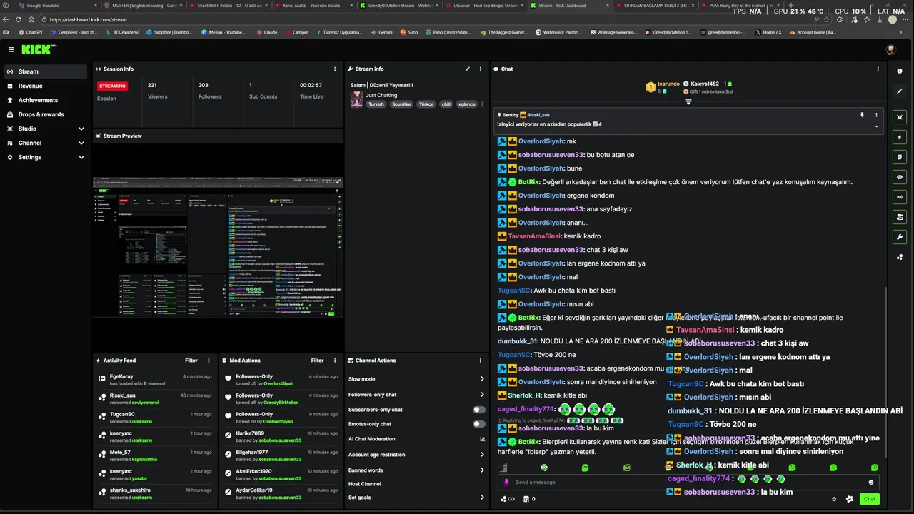Toggle the channel actions widget in right sidebar
914x514 pixels.
(x=900, y=216)
